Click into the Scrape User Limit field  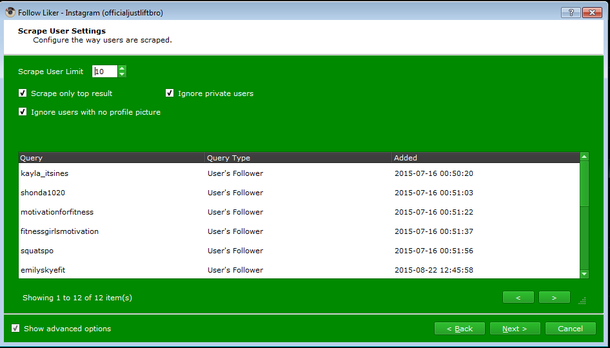pos(105,71)
